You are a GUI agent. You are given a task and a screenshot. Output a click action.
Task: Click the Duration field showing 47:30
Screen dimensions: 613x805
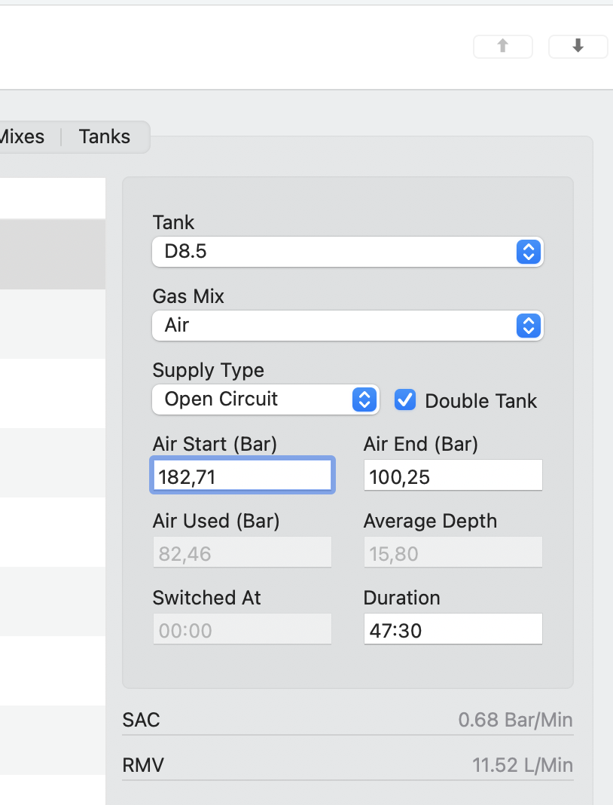click(x=453, y=630)
